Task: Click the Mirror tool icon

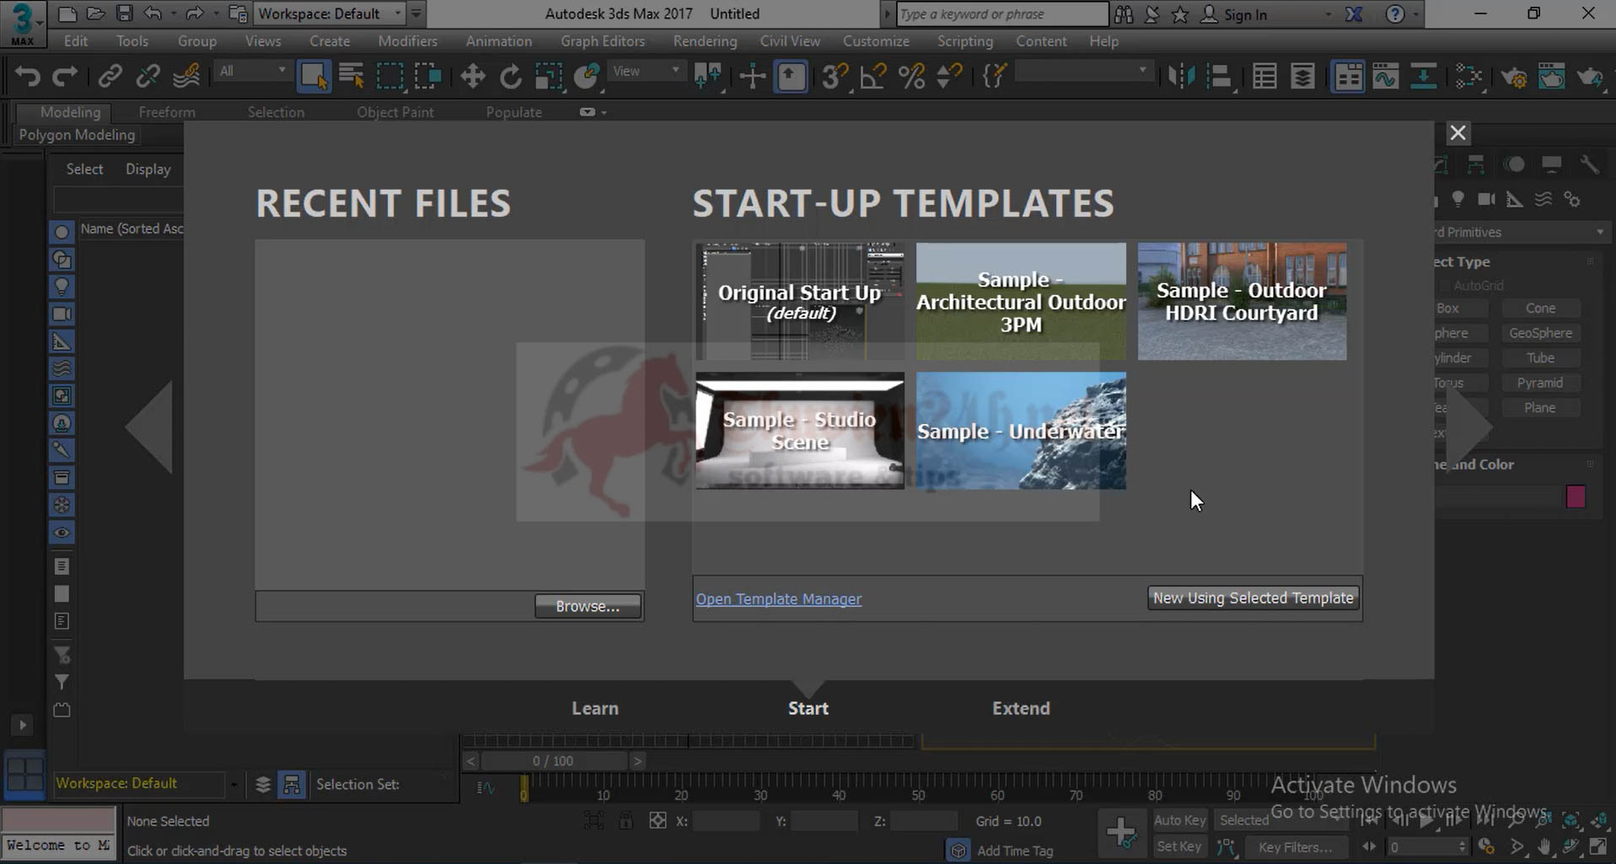Action: tap(1181, 77)
